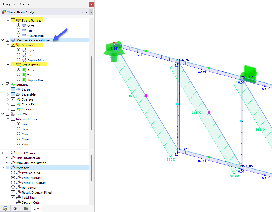Select the Two-Colored members display
This screenshot has height=212, width=272.
13,173
